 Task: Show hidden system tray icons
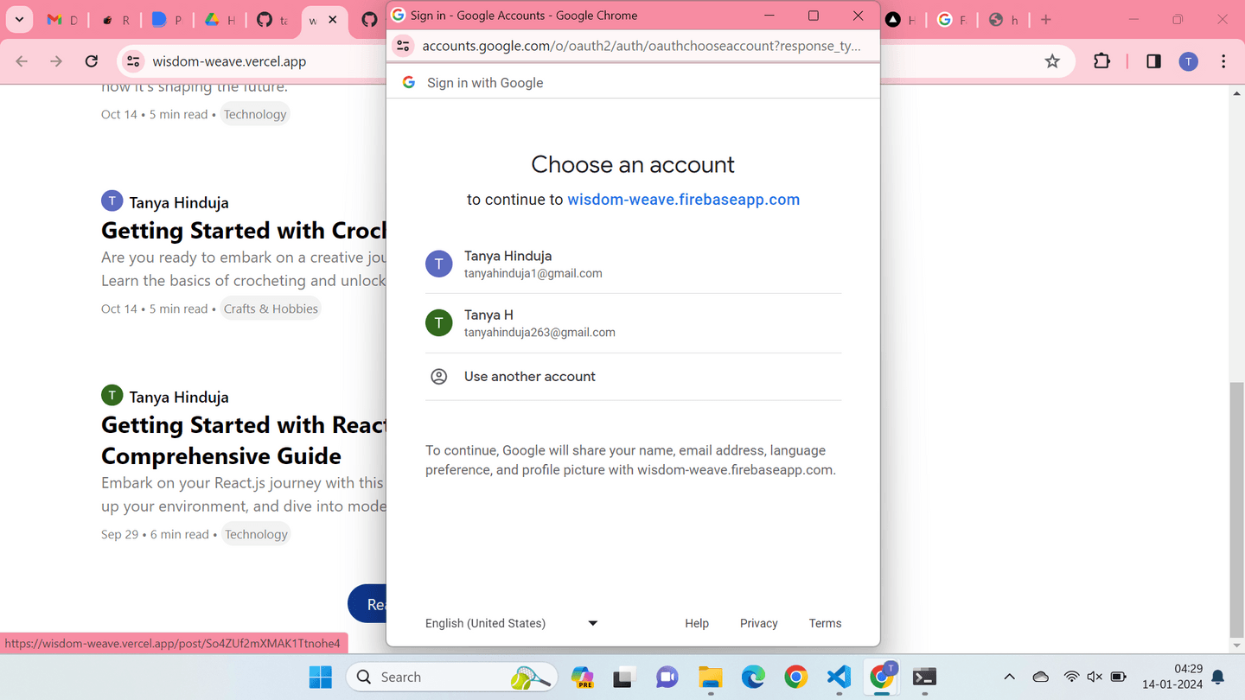click(1009, 677)
